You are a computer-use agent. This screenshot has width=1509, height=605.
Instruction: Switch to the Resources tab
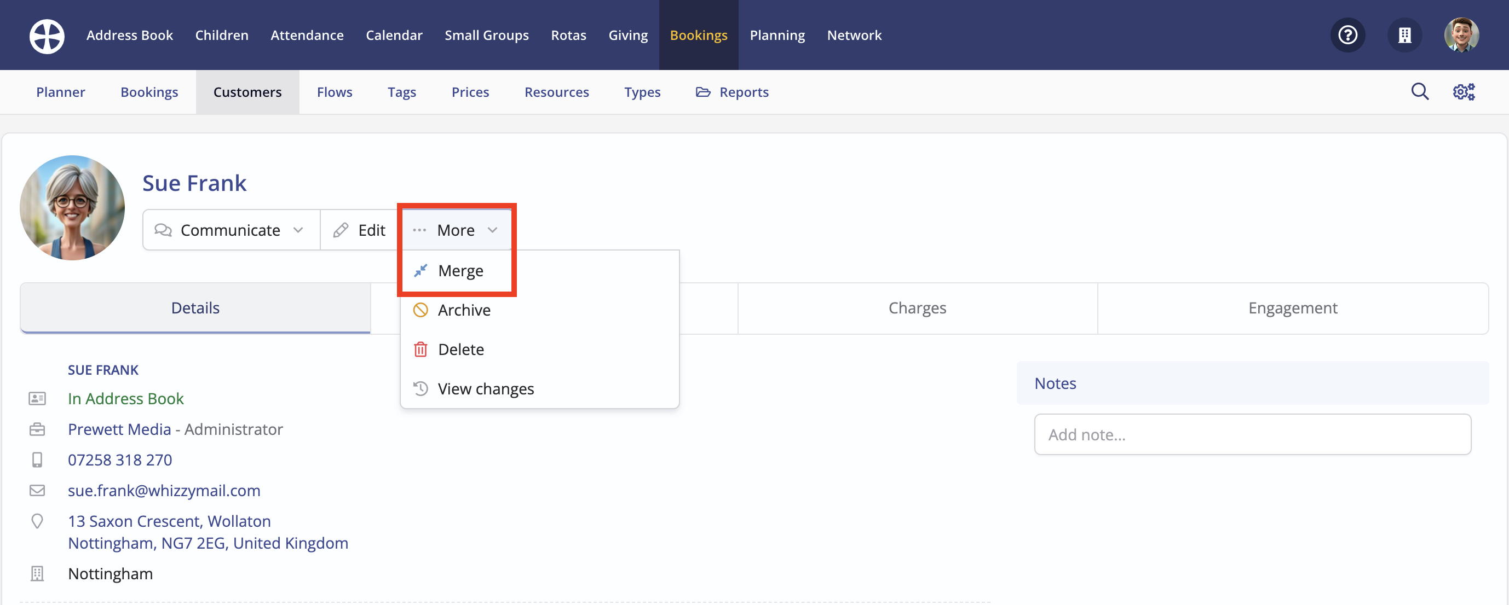tap(556, 92)
